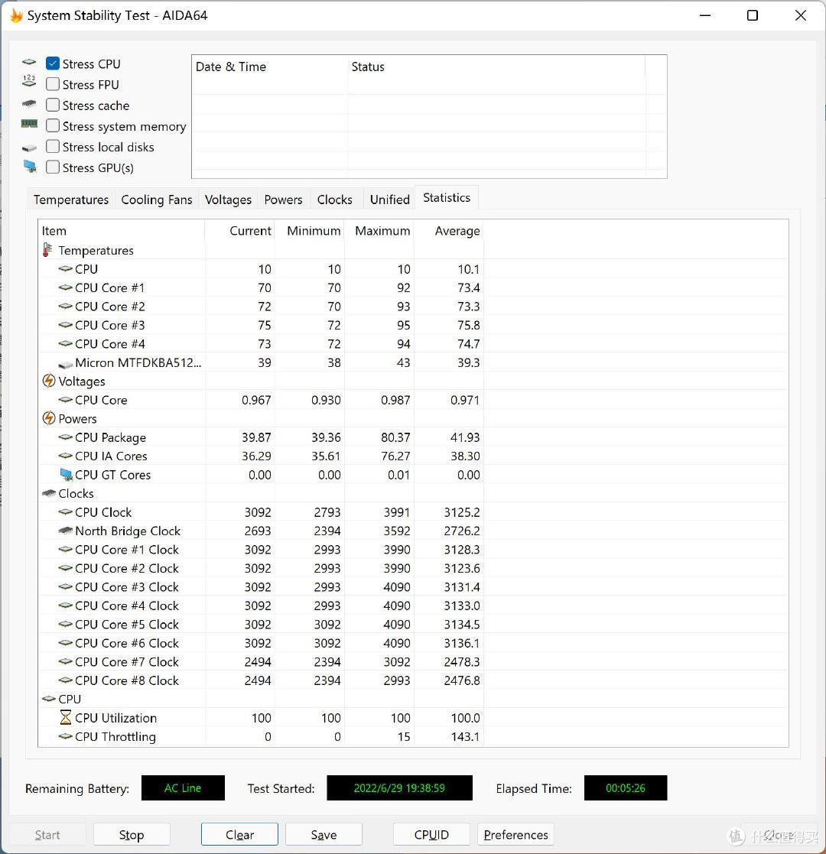826x854 pixels.
Task: Open the Clocks tab
Action: coord(334,200)
